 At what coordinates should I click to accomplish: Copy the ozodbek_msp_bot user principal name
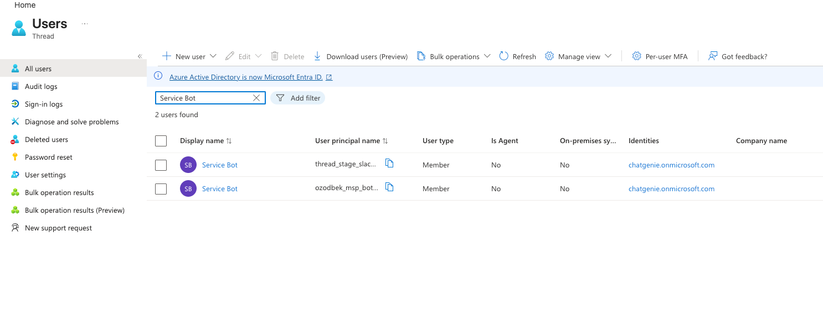point(389,187)
